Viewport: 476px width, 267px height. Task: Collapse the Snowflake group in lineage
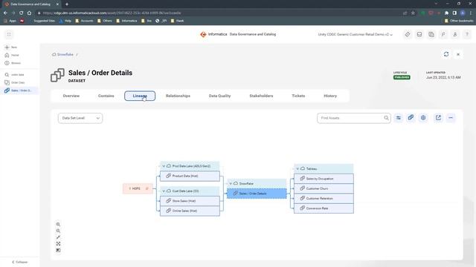point(231,184)
